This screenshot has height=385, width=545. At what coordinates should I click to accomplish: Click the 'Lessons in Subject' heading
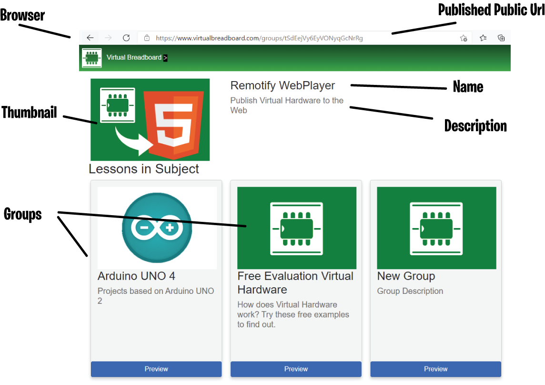coord(143,169)
